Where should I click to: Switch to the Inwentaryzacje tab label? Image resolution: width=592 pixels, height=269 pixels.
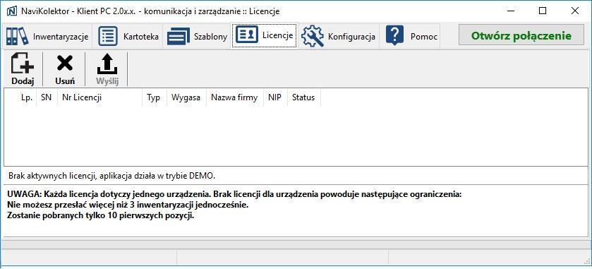pyautogui.click(x=61, y=37)
